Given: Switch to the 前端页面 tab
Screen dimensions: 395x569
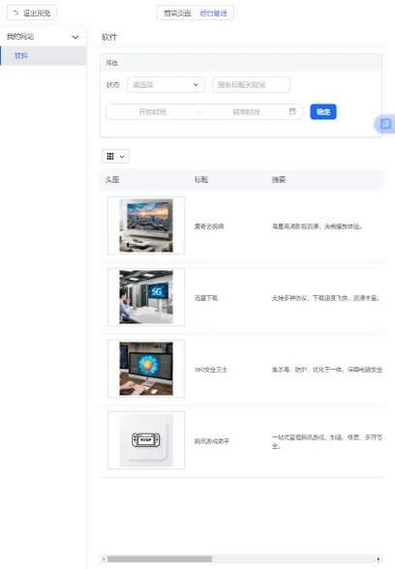Looking at the screenshot, I should pyautogui.click(x=177, y=14).
